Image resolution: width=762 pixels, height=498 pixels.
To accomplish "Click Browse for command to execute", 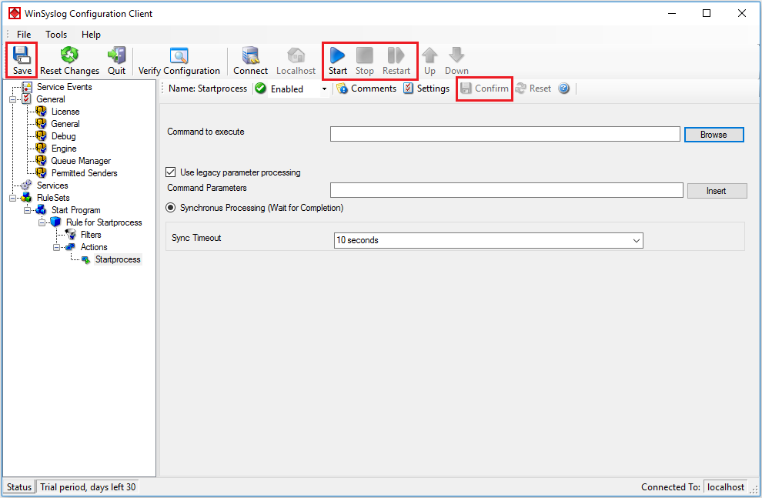I will pos(714,135).
